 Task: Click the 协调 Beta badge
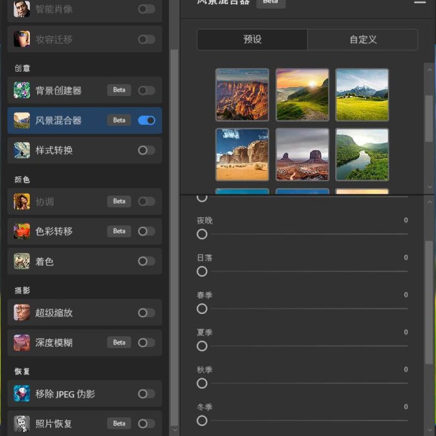click(x=119, y=201)
